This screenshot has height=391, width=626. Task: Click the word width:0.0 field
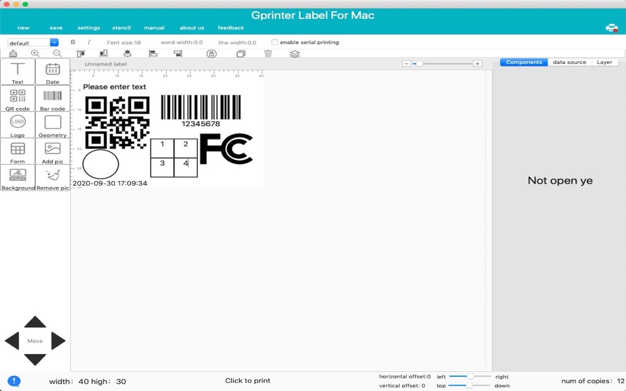tap(182, 42)
